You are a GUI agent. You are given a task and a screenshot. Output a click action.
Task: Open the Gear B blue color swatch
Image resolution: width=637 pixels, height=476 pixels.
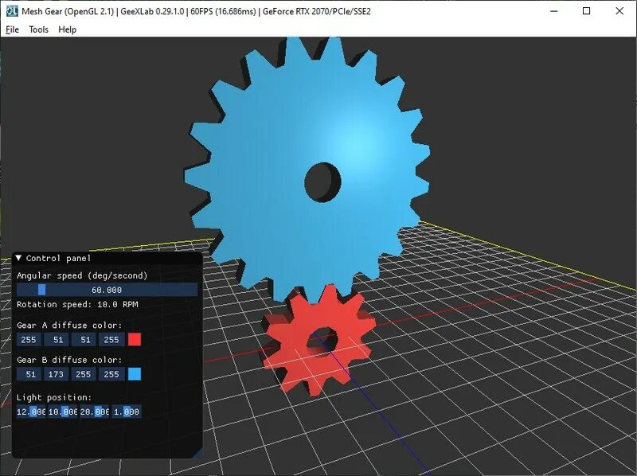135,374
